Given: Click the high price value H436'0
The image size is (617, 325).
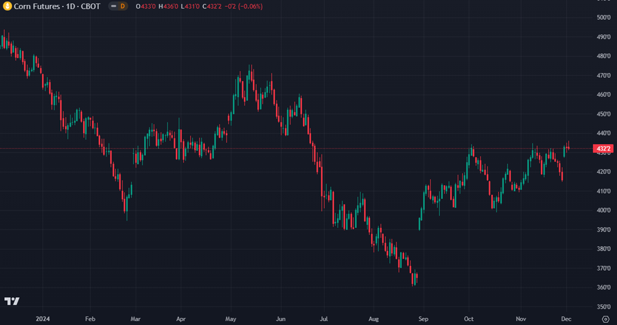Looking at the screenshot, I should click(169, 6).
